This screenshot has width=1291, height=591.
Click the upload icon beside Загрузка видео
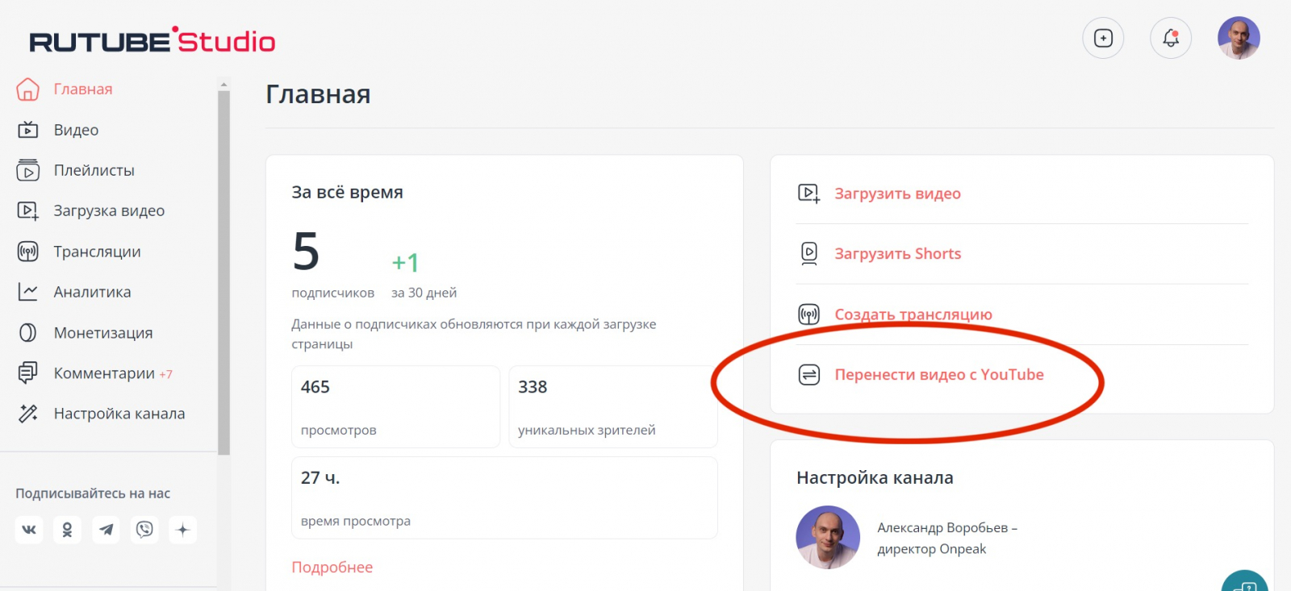click(28, 210)
